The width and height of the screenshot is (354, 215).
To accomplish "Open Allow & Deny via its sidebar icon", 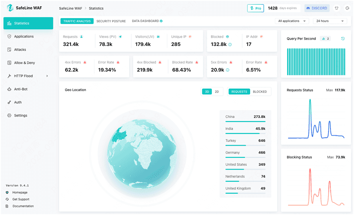I will 9,63.
